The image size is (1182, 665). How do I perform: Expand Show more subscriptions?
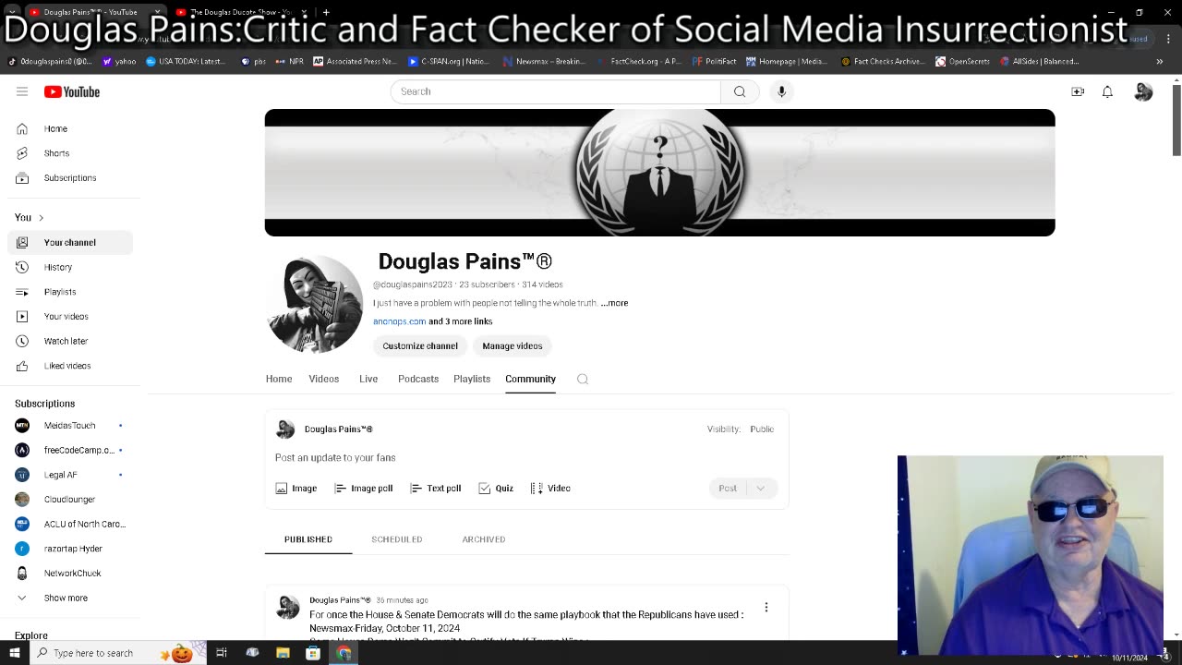click(x=70, y=598)
